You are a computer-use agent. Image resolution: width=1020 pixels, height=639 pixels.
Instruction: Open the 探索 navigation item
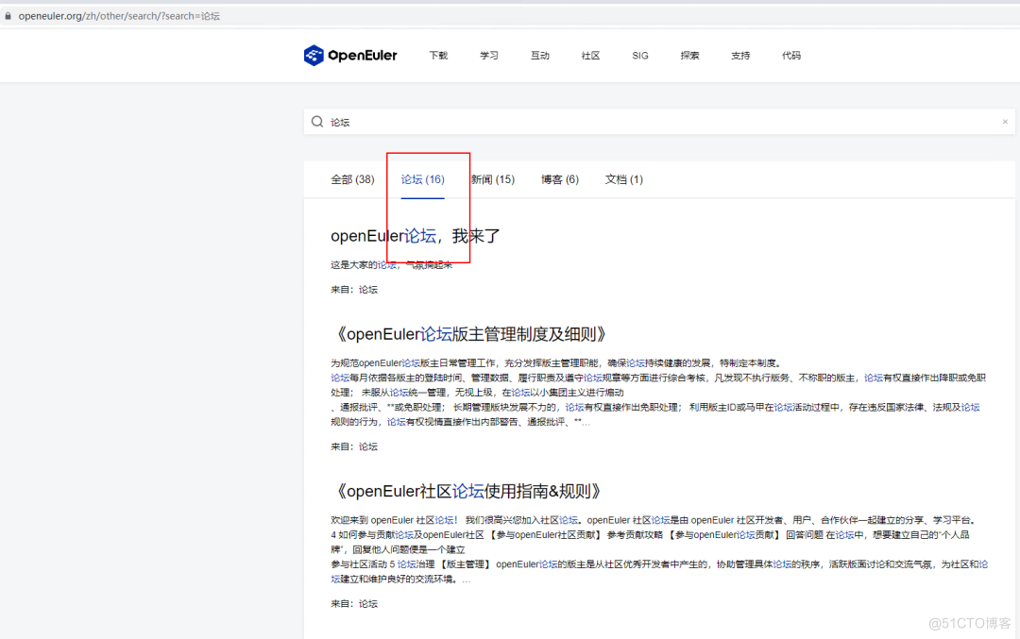point(689,56)
